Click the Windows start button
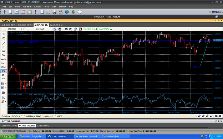Image resolution: width=223 pixels, height=139 pixels. click(9, 137)
